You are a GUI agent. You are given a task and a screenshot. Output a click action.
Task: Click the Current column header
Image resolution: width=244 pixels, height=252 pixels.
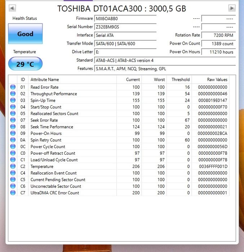129,80
